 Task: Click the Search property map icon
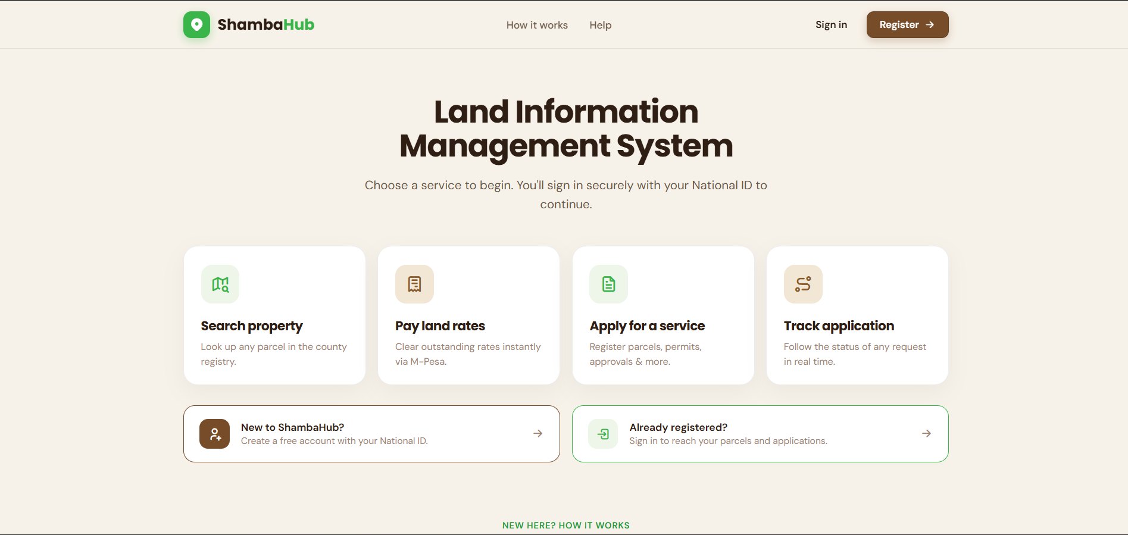click(220, 284)
